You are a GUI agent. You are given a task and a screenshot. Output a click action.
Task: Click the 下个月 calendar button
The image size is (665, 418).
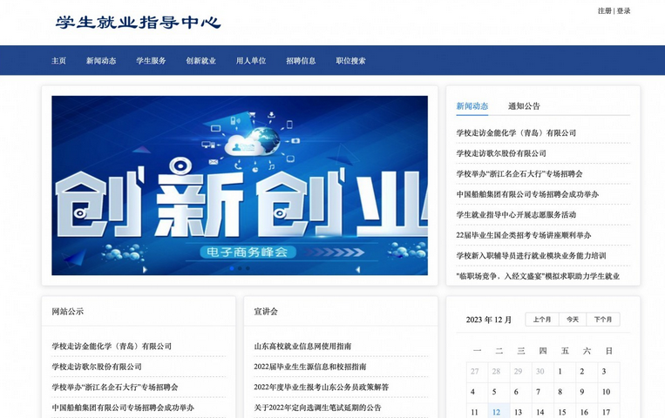(603, 320)
